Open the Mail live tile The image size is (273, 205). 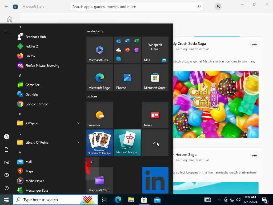click(155, 50)
